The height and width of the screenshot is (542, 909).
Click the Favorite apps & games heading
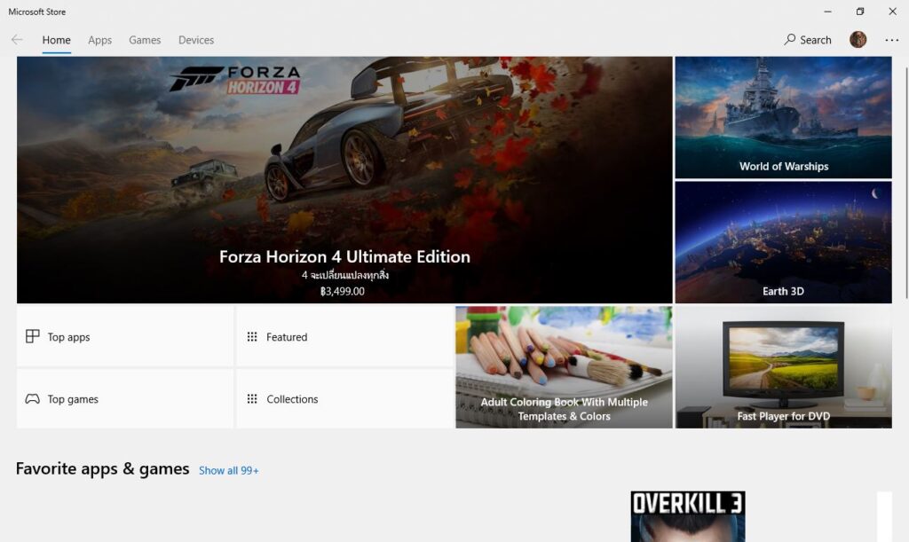click(x=103, y=468)
